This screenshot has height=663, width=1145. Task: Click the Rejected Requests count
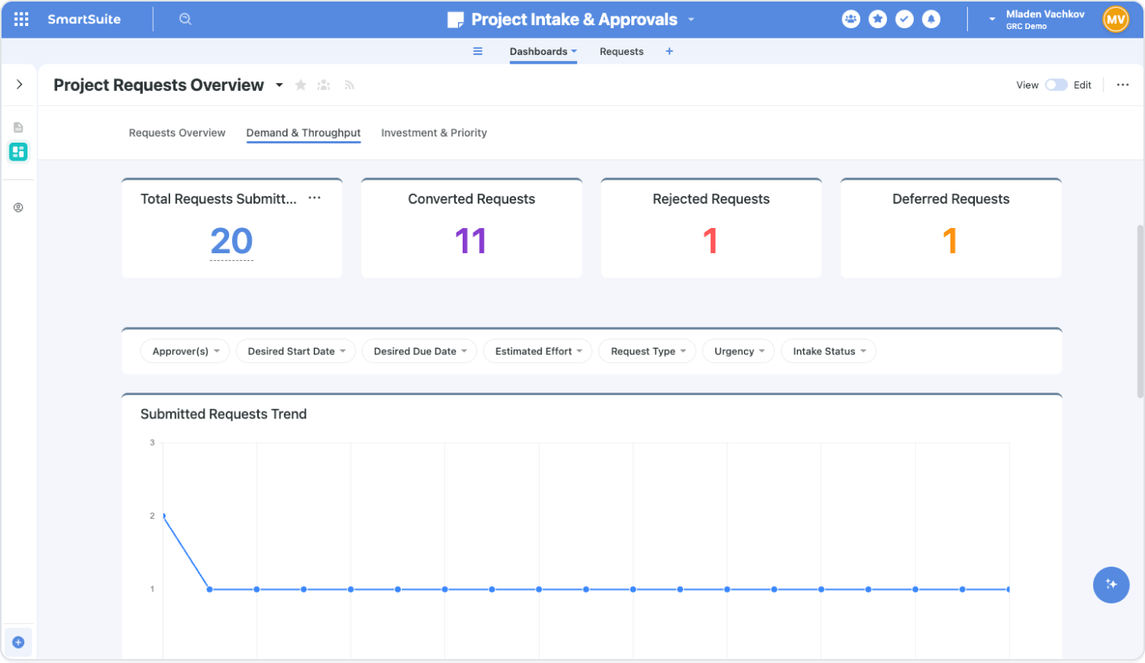click(711, 241)
